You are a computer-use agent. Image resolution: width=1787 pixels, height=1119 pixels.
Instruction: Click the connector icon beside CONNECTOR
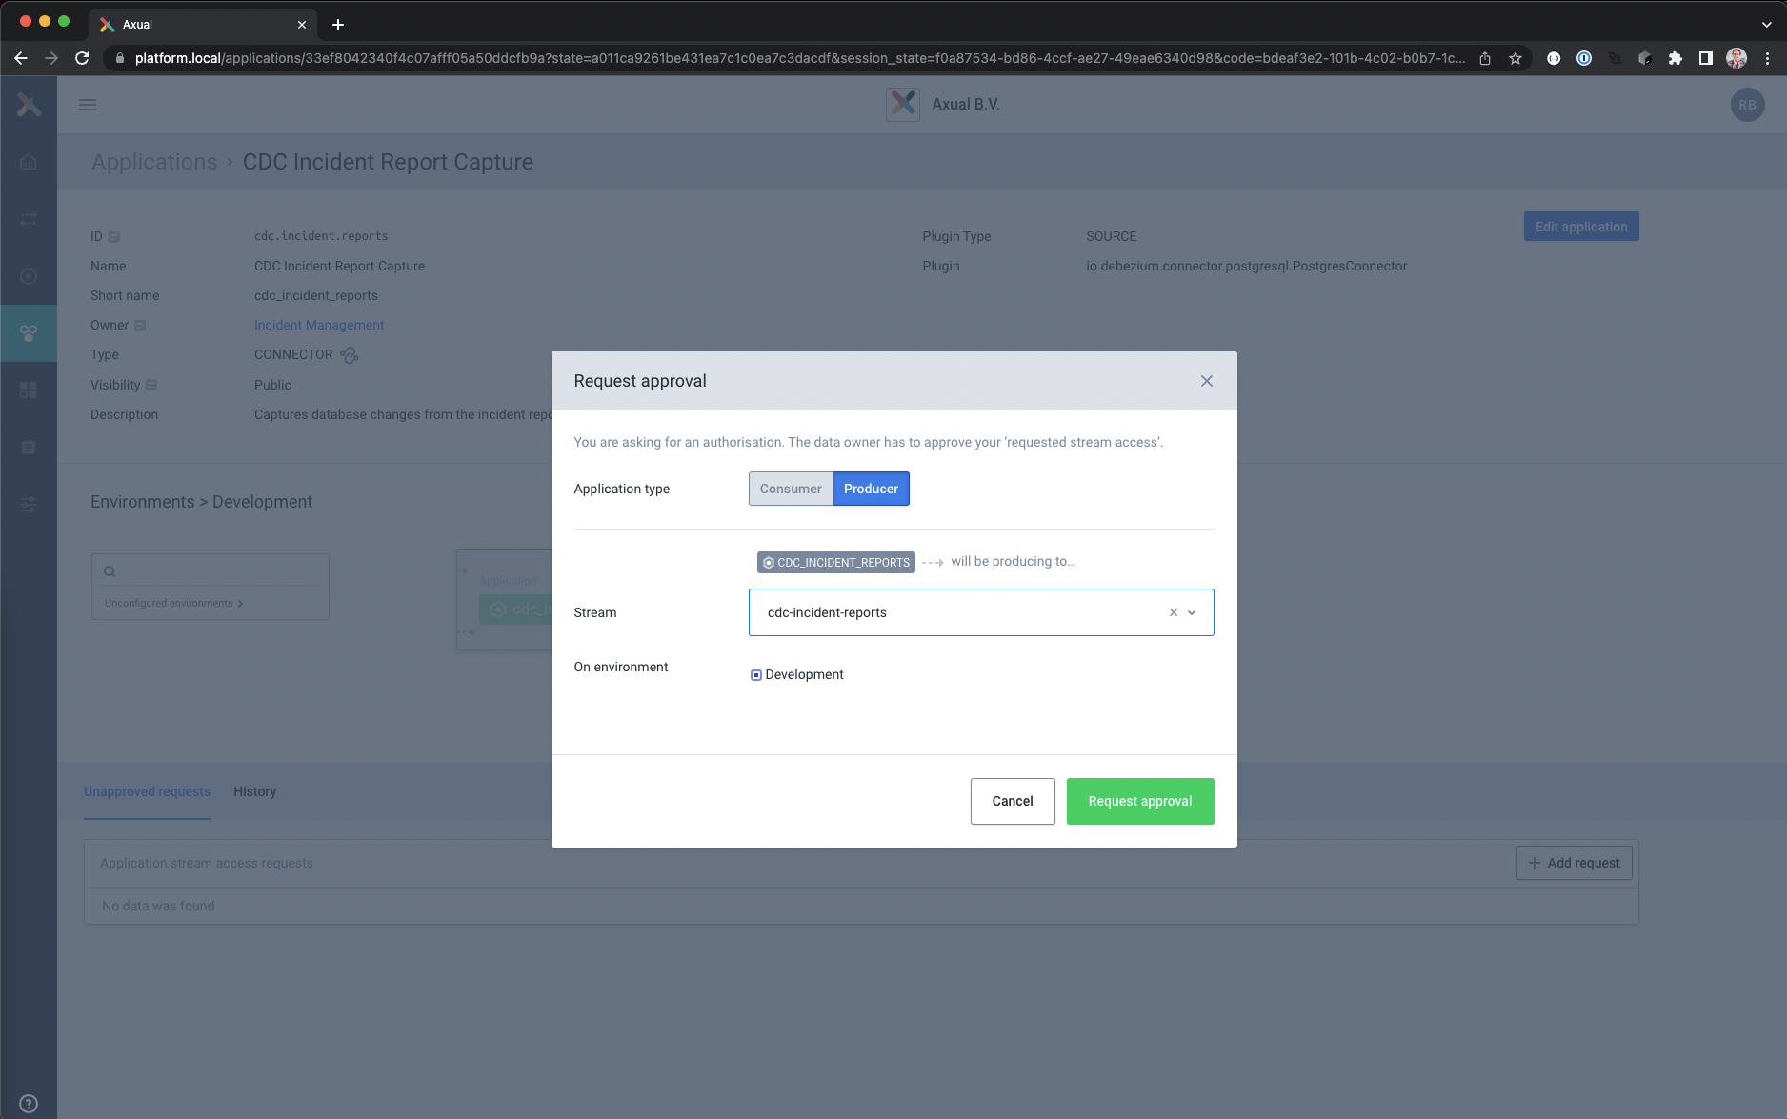350,355
